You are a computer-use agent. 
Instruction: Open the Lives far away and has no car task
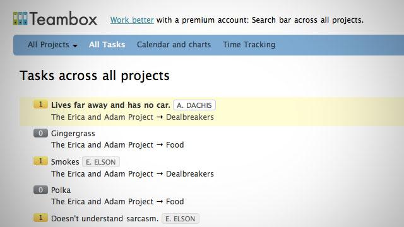(110, 105)
